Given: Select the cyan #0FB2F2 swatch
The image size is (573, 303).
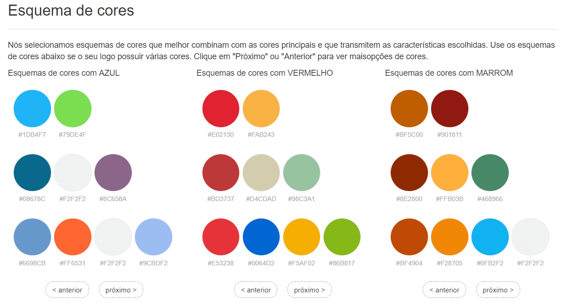Looking at the screenshot, I should click(x=490, y=237).
